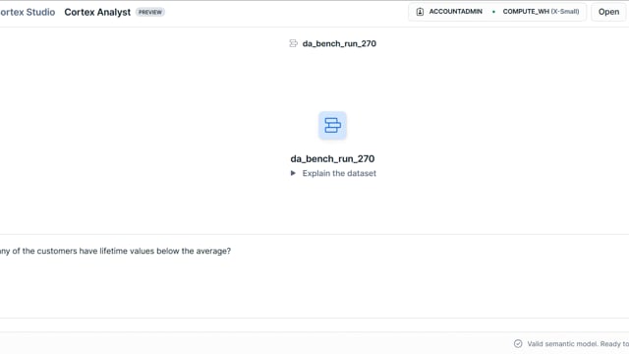This screenshot has width=629, height=354.
Task: Select the da_bench_run_270 label at the top
Action: click(x=339, y=43)
